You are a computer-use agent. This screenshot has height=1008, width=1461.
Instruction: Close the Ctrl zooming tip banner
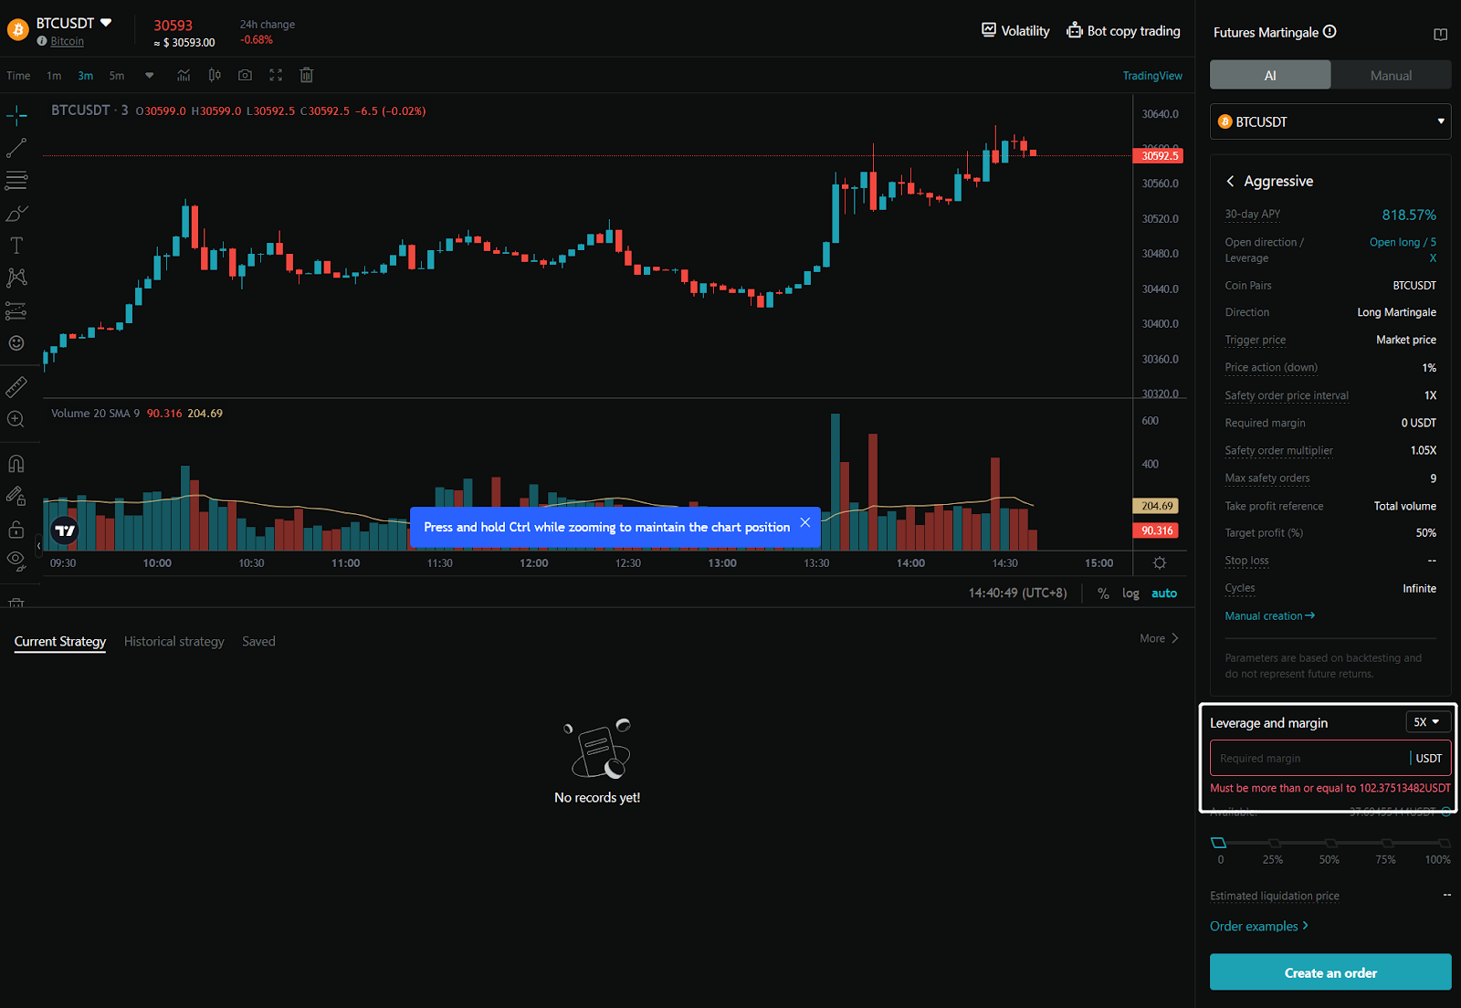[x=805, y=522]
